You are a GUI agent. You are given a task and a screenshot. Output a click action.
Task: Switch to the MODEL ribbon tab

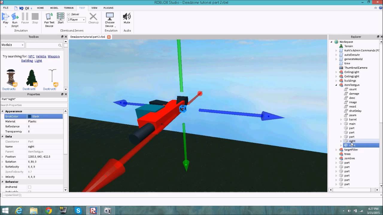tap(54, 8)
